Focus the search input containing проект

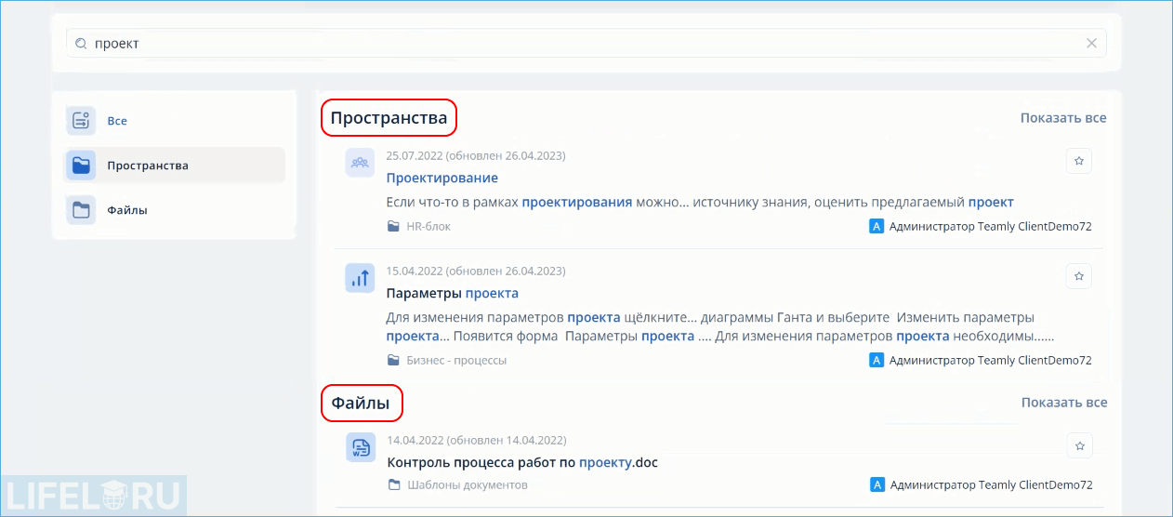pos(586,43)
